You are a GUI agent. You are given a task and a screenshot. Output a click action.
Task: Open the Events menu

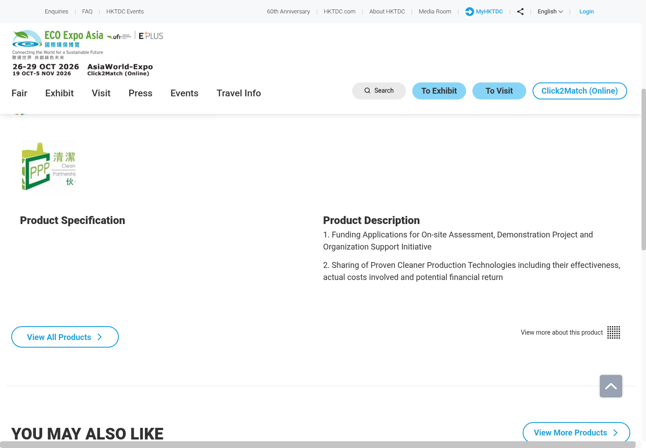tap(184, 93)
